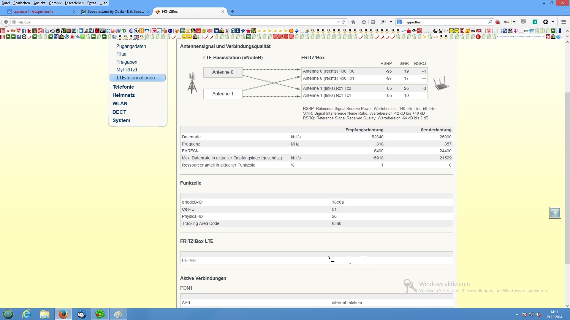Viewport: 570px width, 320px height.
Task: Click the page download arrow button
Action: (555, 213)
